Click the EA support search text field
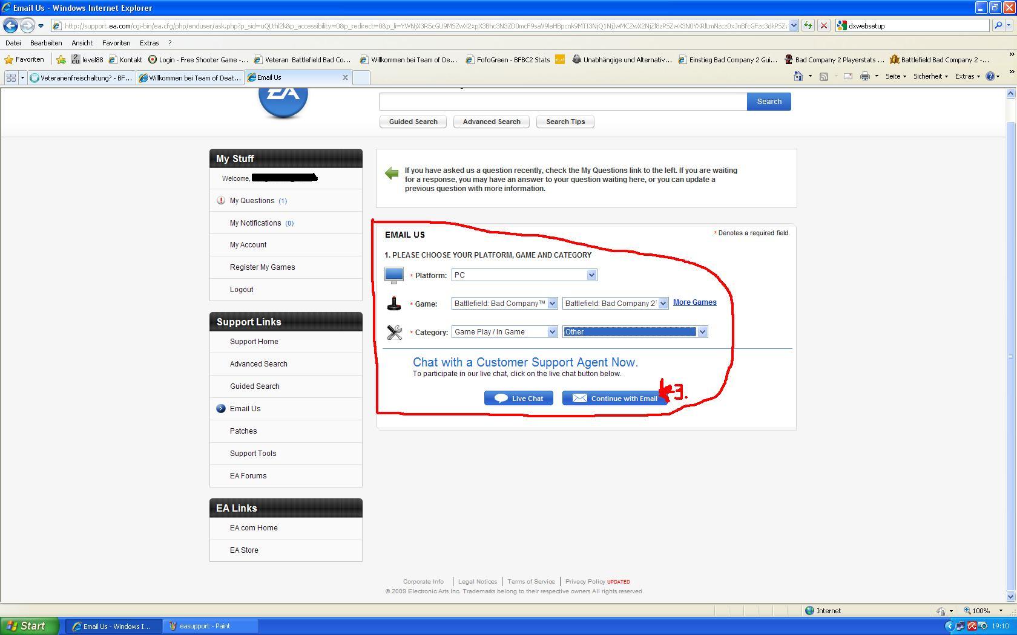 (562, 102)
